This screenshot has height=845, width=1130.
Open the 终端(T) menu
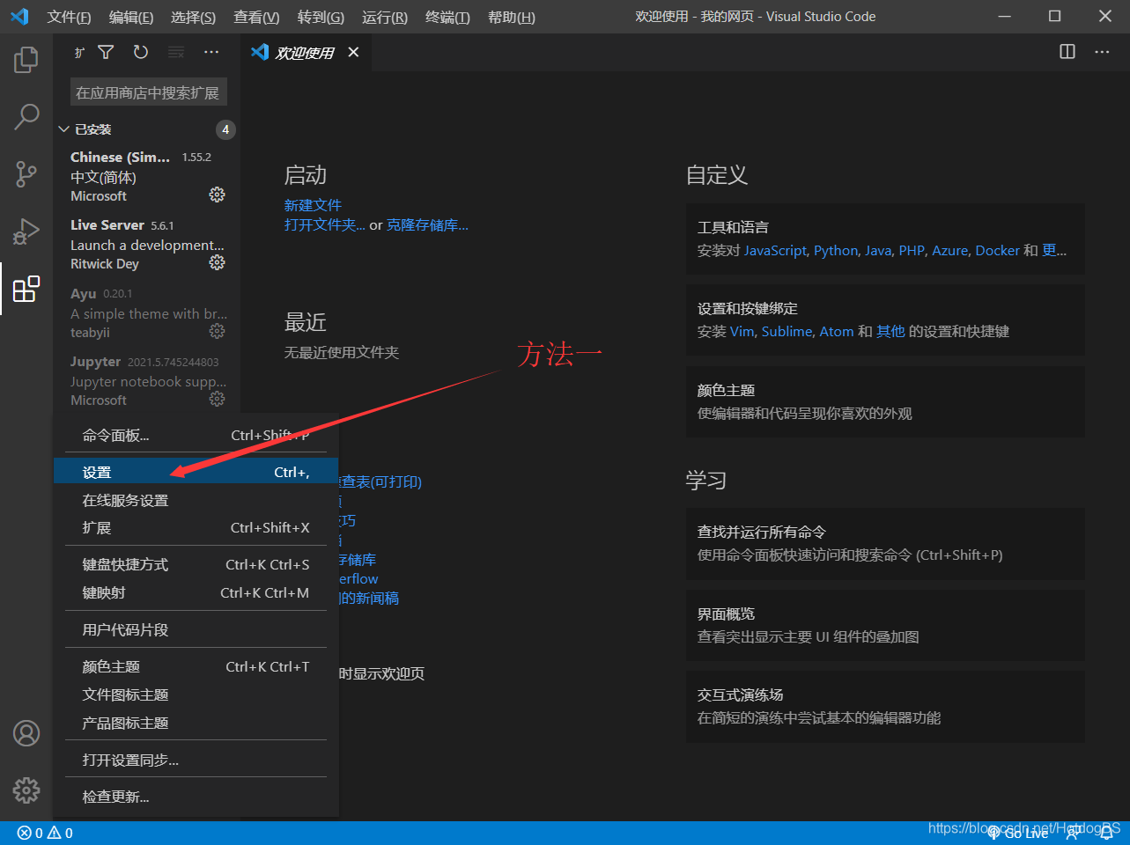(x=447, y=17)
